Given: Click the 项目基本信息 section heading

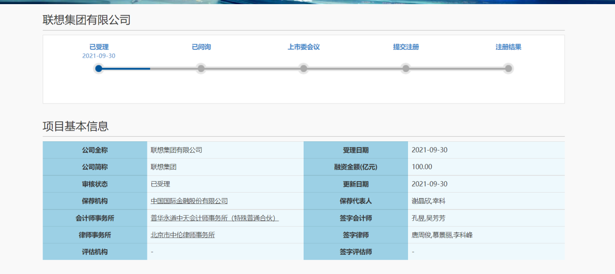Looking at the screenshot, I should tap(76, 126).
